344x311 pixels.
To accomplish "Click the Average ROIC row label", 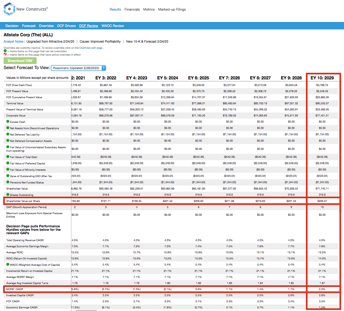I will tap(15, 253).
